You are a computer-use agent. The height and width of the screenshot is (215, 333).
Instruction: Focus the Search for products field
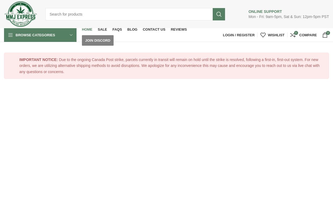click(129, 14)
